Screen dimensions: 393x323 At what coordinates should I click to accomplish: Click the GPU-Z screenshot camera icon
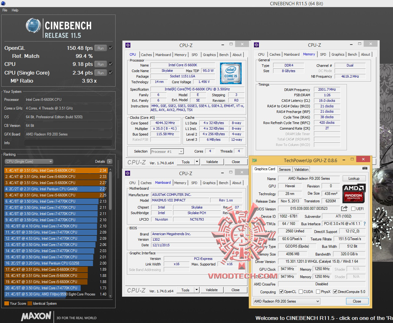tap(365, 168)
